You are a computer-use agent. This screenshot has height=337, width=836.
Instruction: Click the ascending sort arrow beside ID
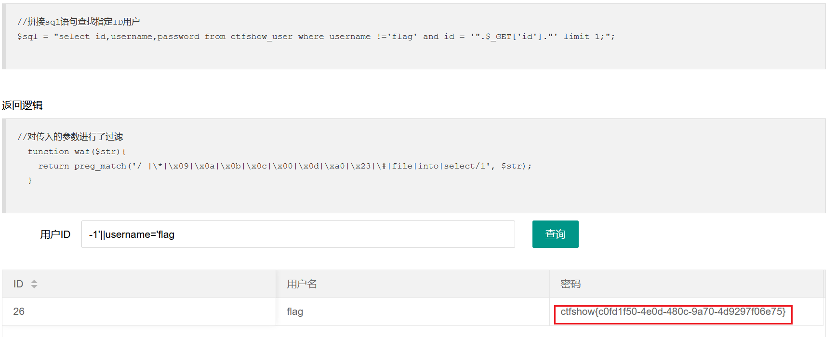(x=34, y=281)
